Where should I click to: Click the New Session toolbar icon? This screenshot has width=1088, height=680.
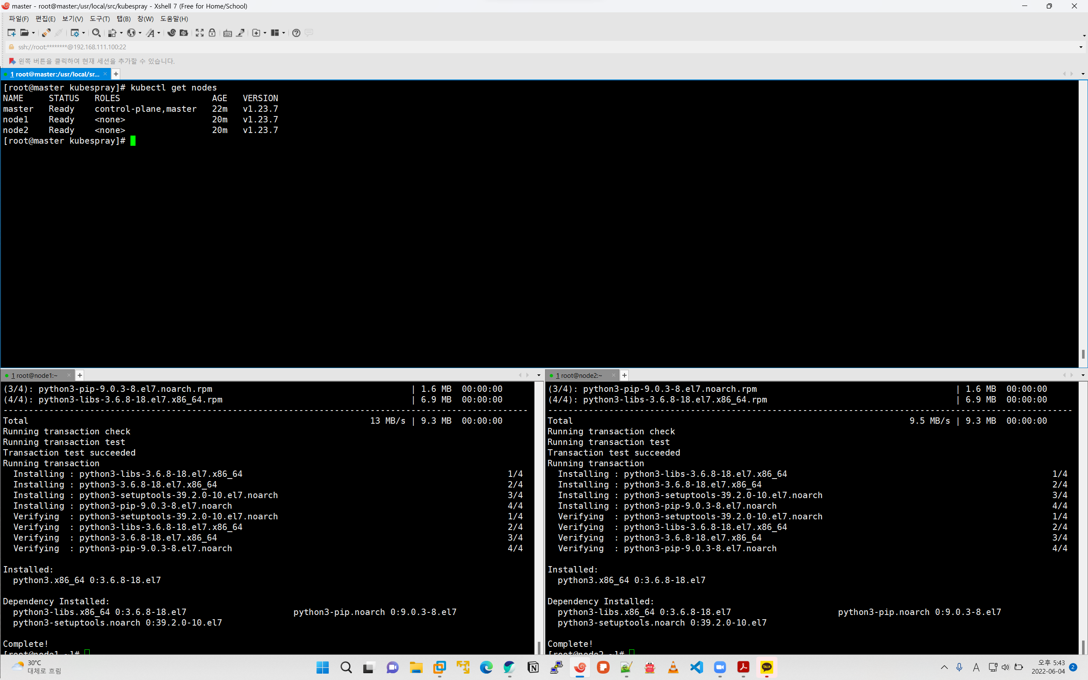tap(11, 33)
